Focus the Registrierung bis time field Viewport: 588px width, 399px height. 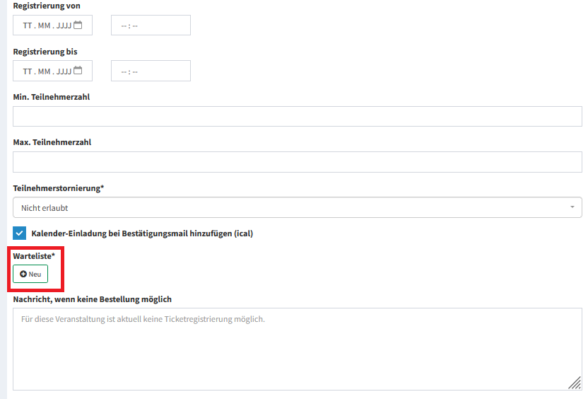(151, 71)
